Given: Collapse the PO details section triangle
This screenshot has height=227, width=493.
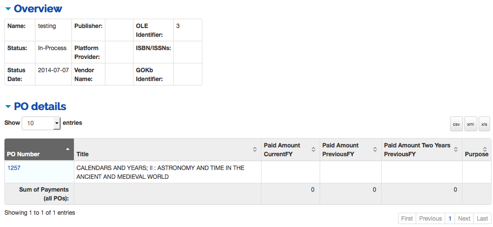Looking at the screenshot, I should tap(8, 107).
